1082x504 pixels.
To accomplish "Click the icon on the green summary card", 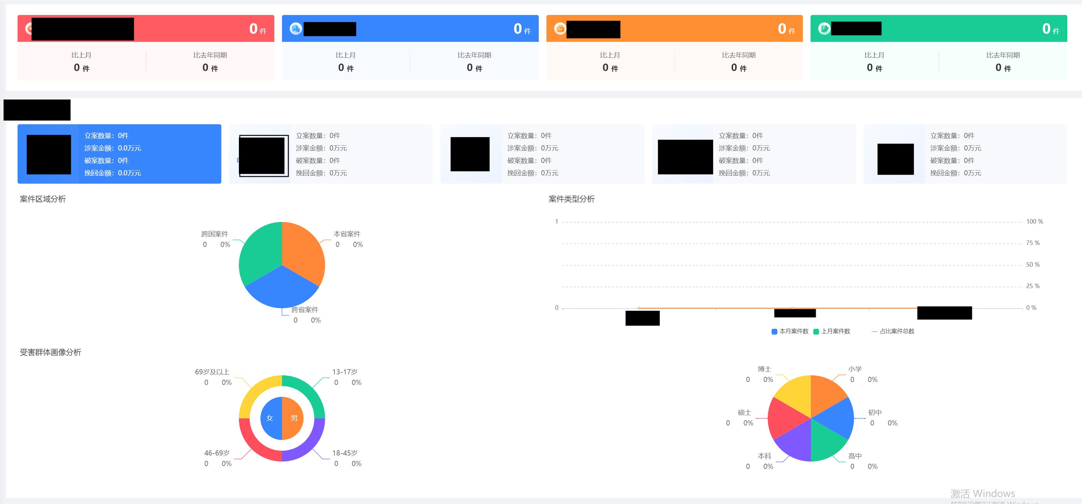I will click(824, 28).
